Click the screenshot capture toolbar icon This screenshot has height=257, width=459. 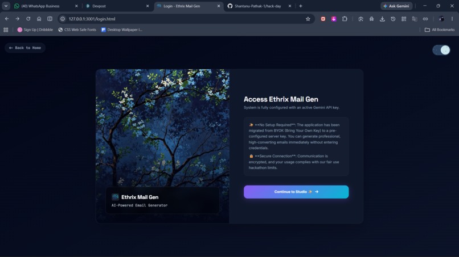pos(360,19)
